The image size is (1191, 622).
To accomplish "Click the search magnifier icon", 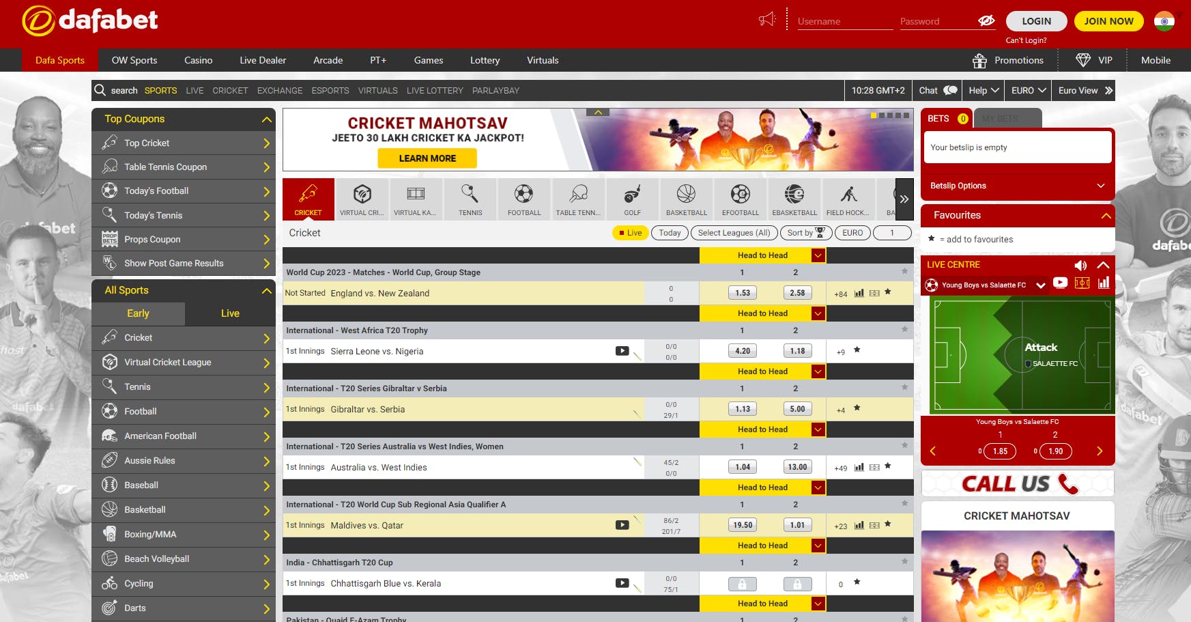I will (100, 90).
